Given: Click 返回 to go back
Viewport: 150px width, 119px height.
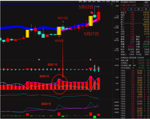Looking at the screenshot, I should click(117, 2).
